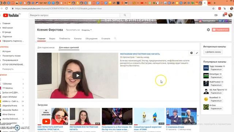Subscribe to Ай, Как Просто! channel
The width and height of the screenshot is (234, 132).
pyautogui.click(x=216, y=93)
